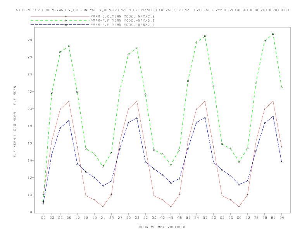Click x-axis tick label 60

tap(214, 218)
